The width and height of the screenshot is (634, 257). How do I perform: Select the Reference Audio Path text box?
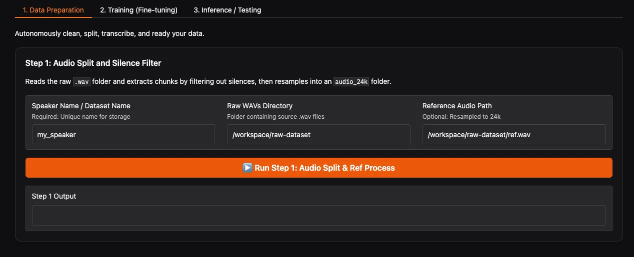pos(513,135)
